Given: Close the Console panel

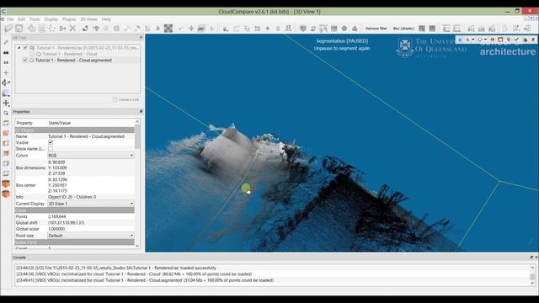Looking at the screenshot, I should [x=536, y=258].
